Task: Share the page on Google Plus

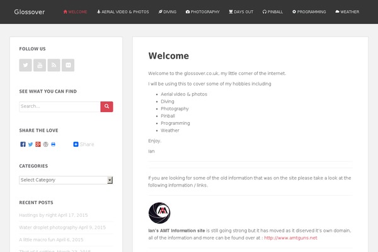Action: point(38,144)
